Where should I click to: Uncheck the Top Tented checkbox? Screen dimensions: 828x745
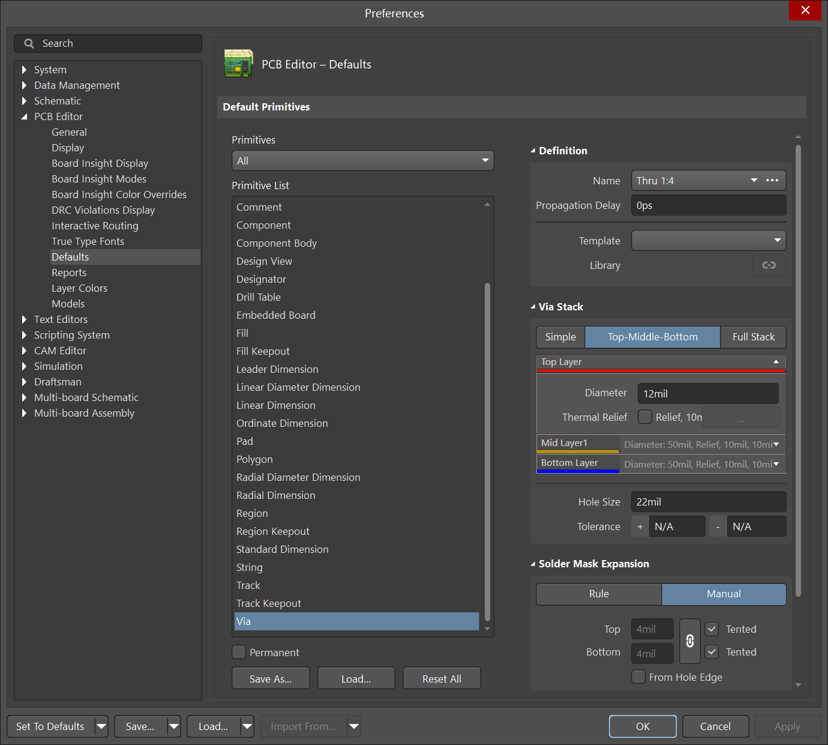pos(712,629)
